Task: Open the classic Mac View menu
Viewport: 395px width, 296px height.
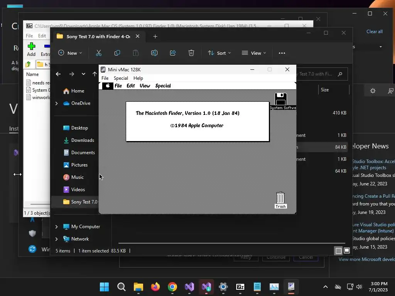Action: pyautogui.click(x=145, y=86)
